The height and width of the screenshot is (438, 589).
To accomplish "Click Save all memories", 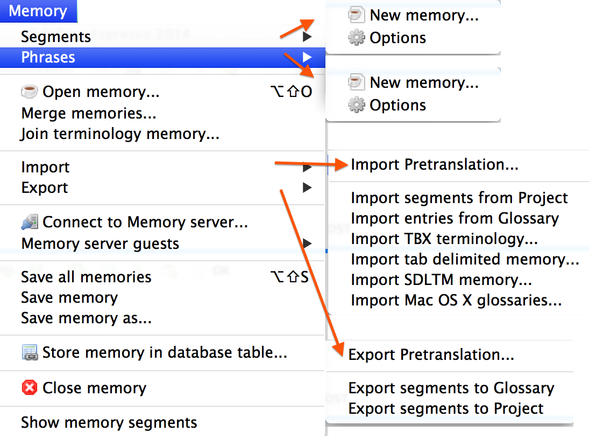I will coord(86,276).
